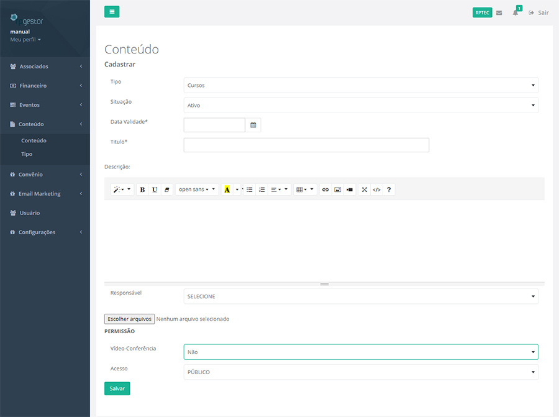Open the Tipo dropdown showing Cursos
Viewport: 559px width, 417px height.
(361, 85)
